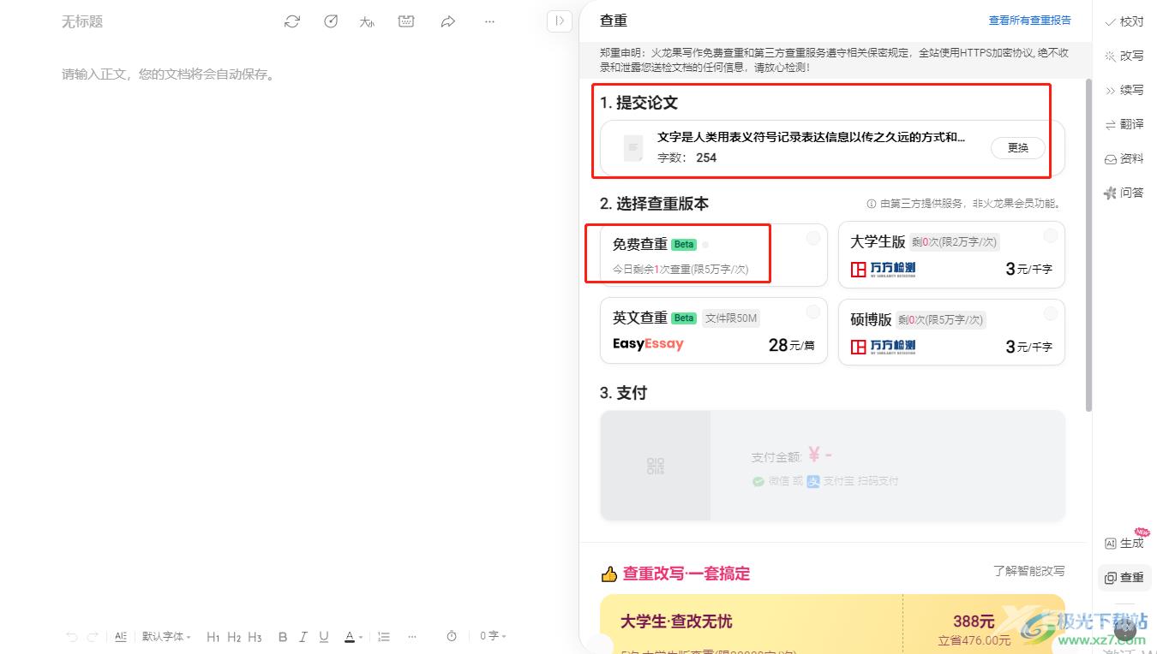Screen dimensions: 1157x654
Task: Open the 生成 AI generate tool
Action: (x=1124, y=543)
